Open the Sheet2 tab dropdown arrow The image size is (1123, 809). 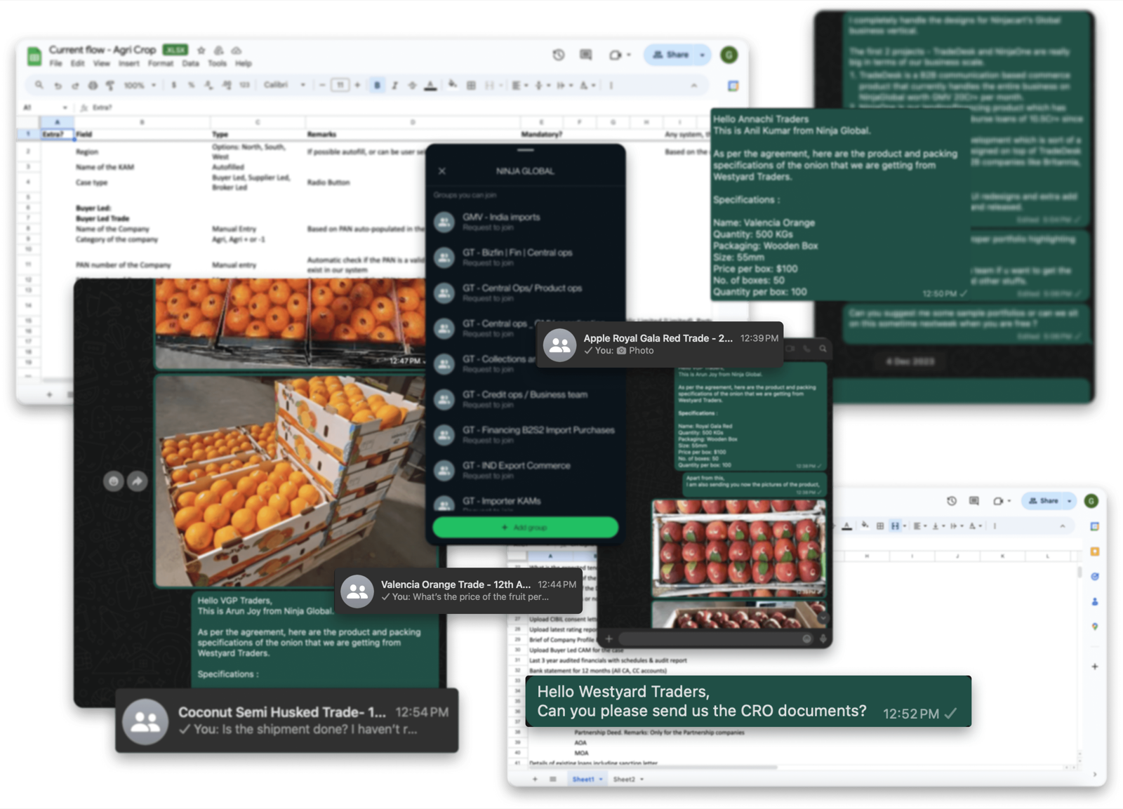[642, 780]
